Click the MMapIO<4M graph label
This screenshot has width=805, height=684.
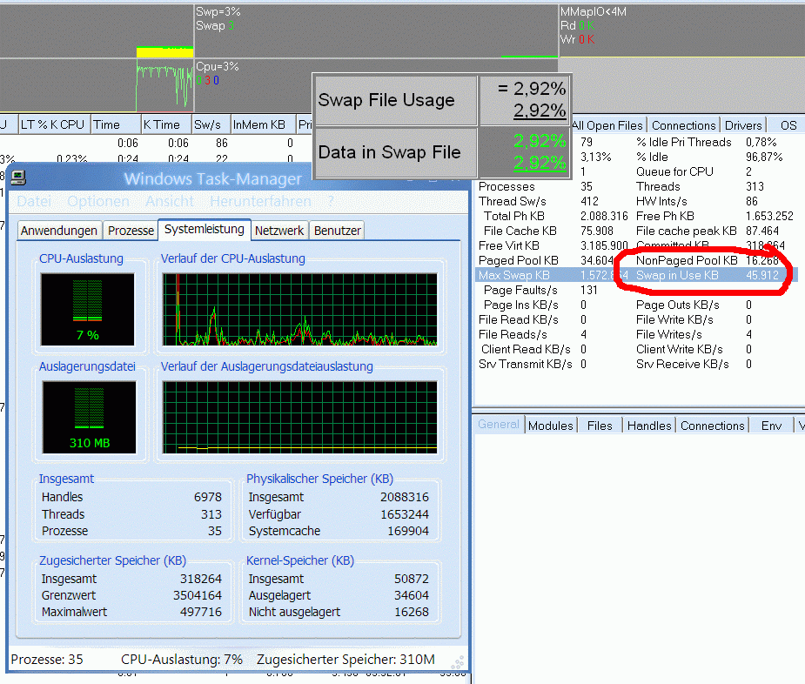point(594,11)
